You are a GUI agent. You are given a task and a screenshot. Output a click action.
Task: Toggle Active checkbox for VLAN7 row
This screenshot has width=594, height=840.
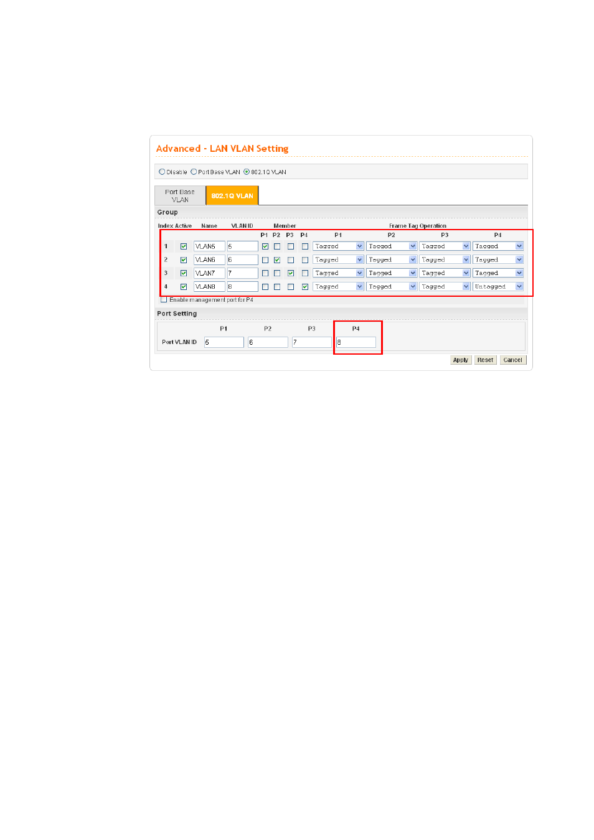pyautogui.click(x=184, y=273)
